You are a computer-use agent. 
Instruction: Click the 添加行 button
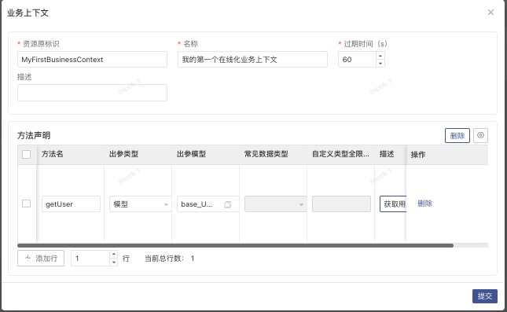tap(41, 259)
